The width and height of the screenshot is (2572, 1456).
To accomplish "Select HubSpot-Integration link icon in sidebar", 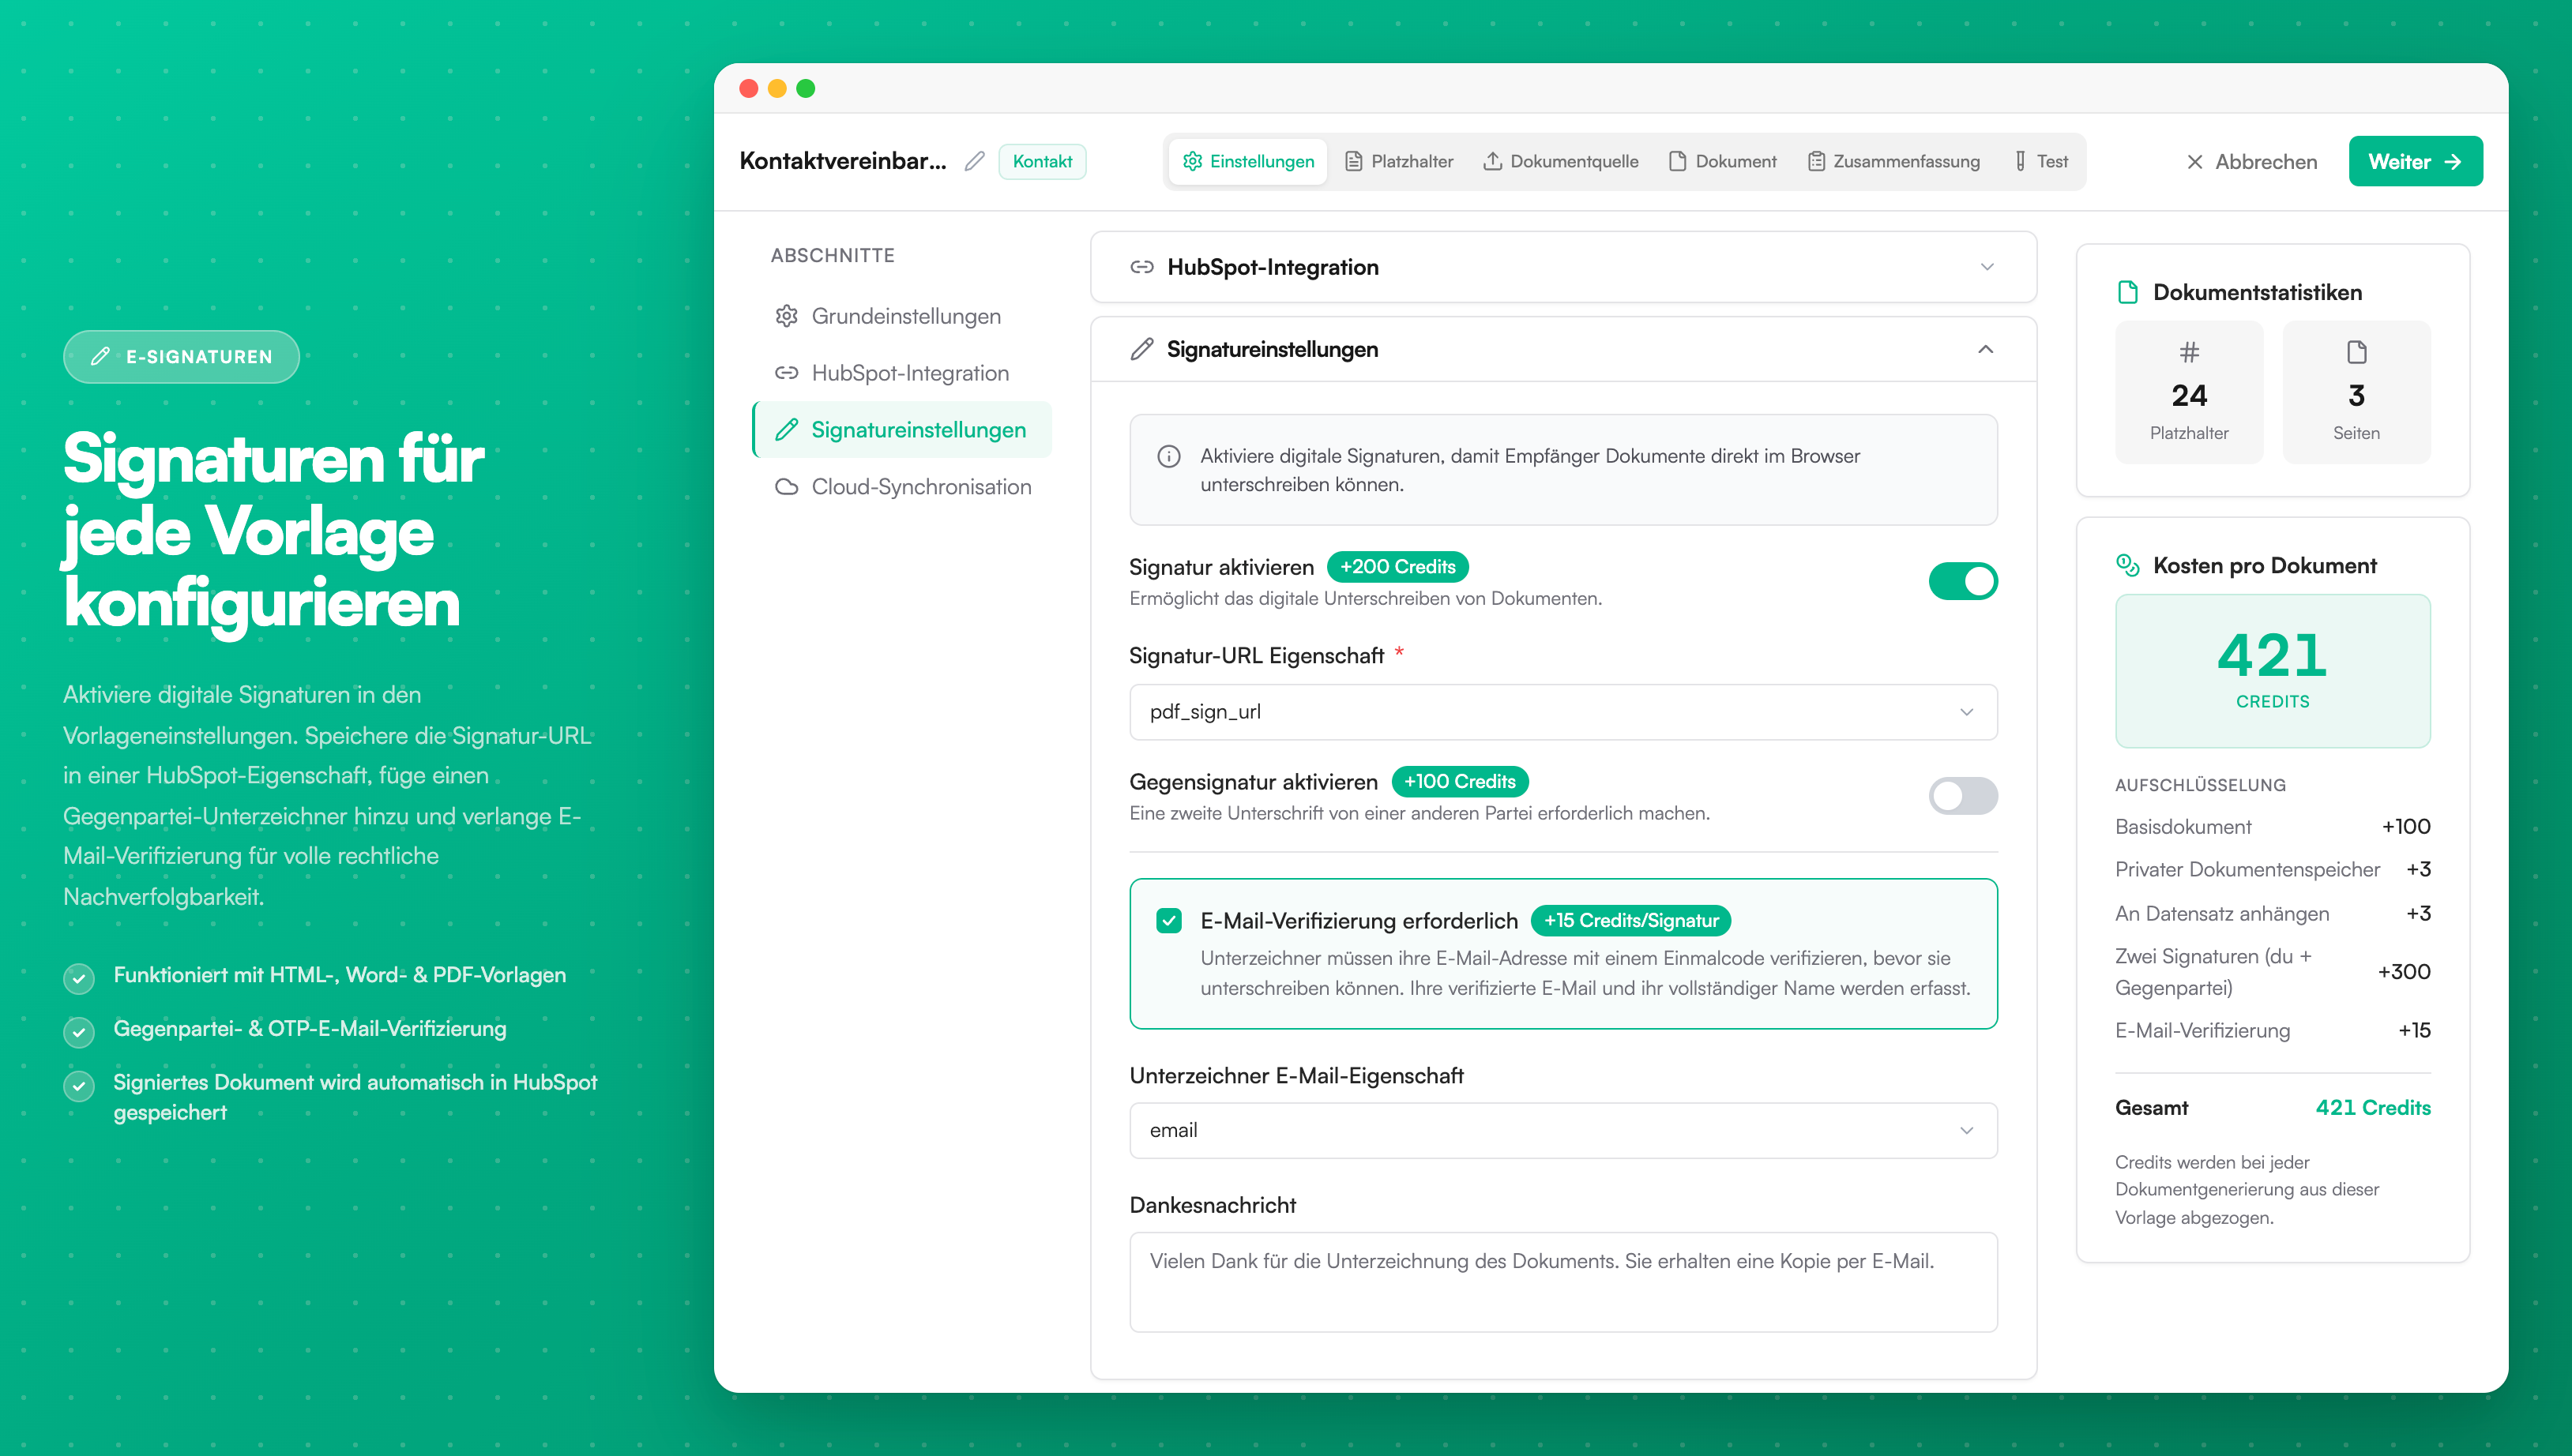I will point(788,372).
